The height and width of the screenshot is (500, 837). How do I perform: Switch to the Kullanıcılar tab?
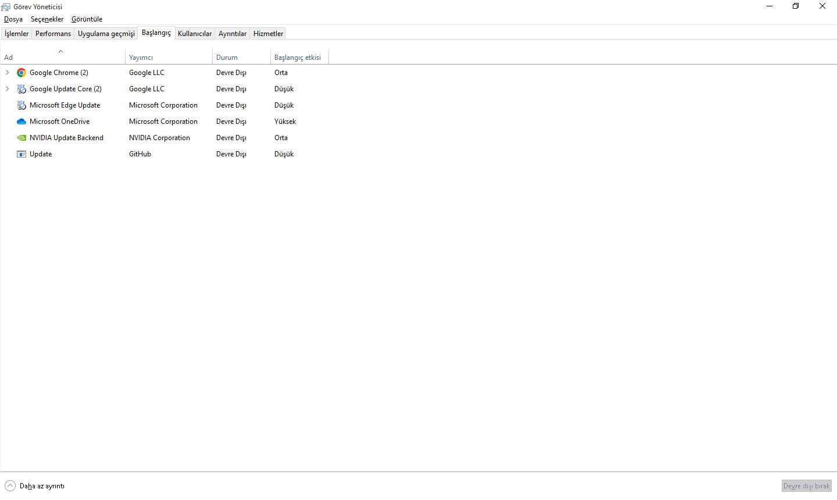pyautogui.click(x=195, y=34)
